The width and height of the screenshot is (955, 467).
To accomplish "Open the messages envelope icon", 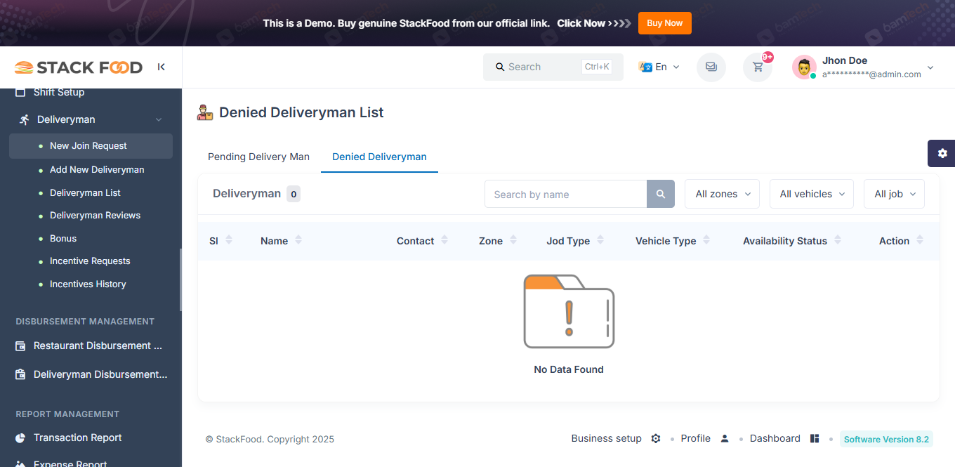I will 711,67.
